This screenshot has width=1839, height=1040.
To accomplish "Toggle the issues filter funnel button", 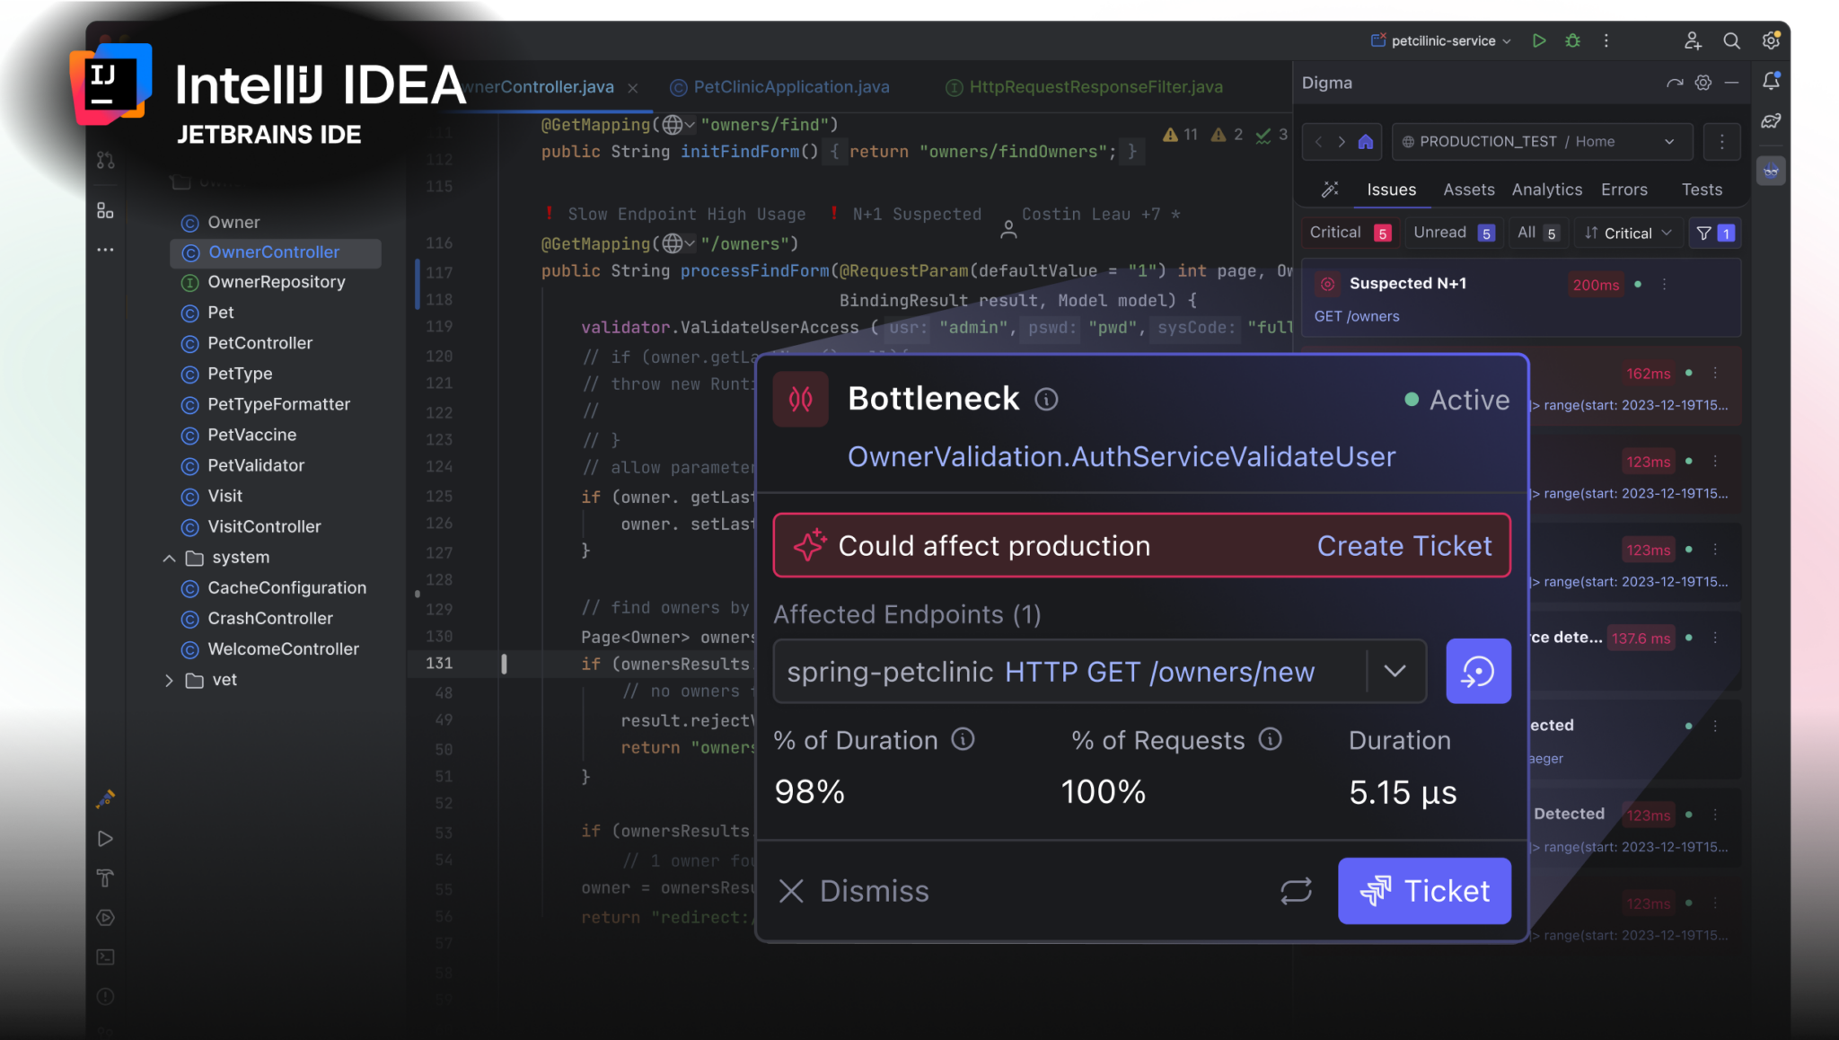I will pos(1713,233).
